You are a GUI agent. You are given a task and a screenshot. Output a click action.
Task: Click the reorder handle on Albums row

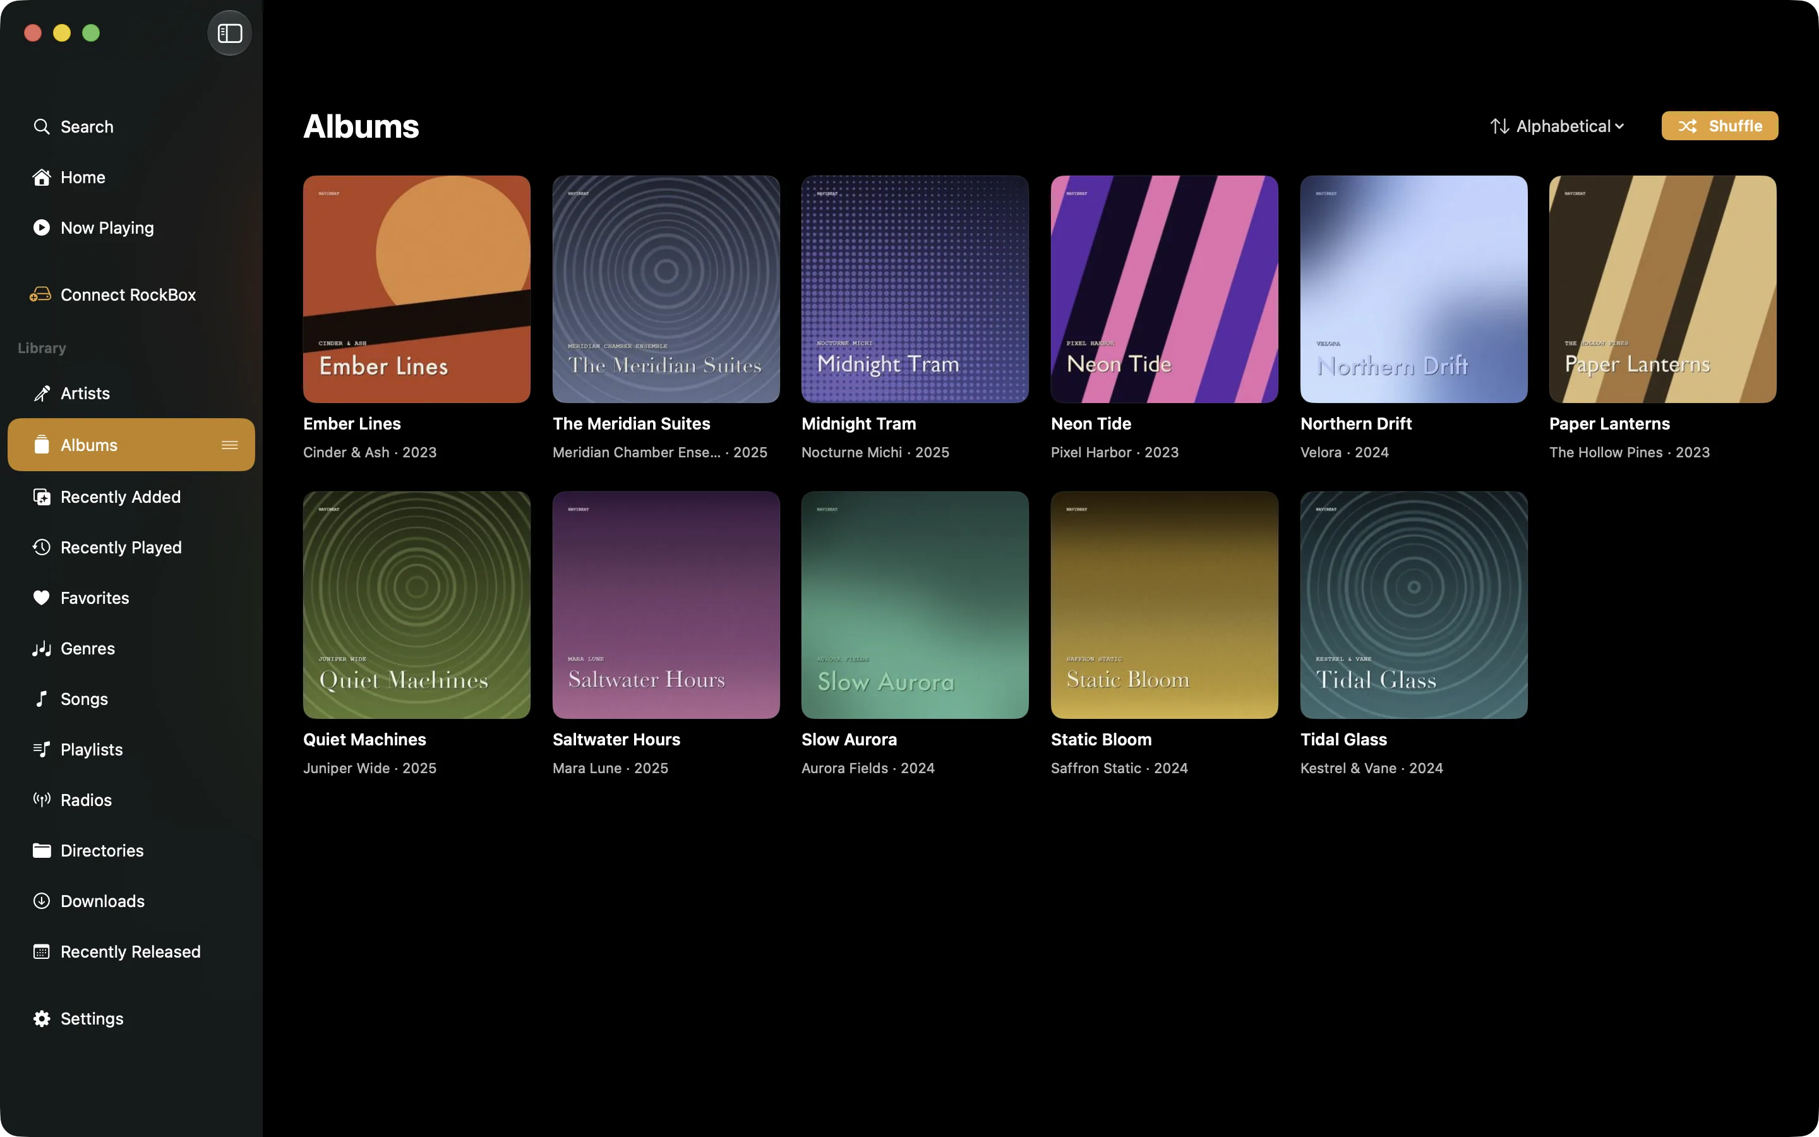click(x=229, y=445)
